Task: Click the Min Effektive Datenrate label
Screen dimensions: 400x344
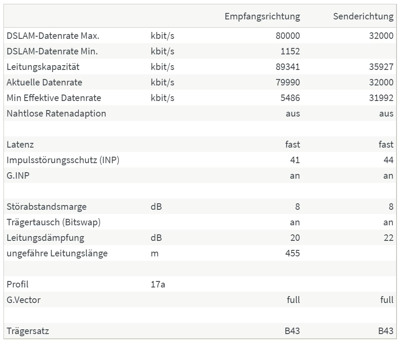Action: click(x=54, y=98)
